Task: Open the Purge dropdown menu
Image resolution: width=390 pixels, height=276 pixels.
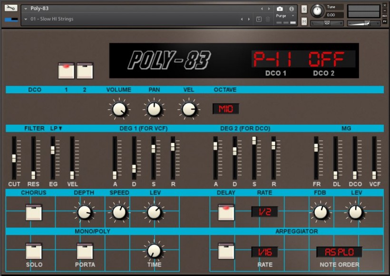Action: (x=285, y=16)
